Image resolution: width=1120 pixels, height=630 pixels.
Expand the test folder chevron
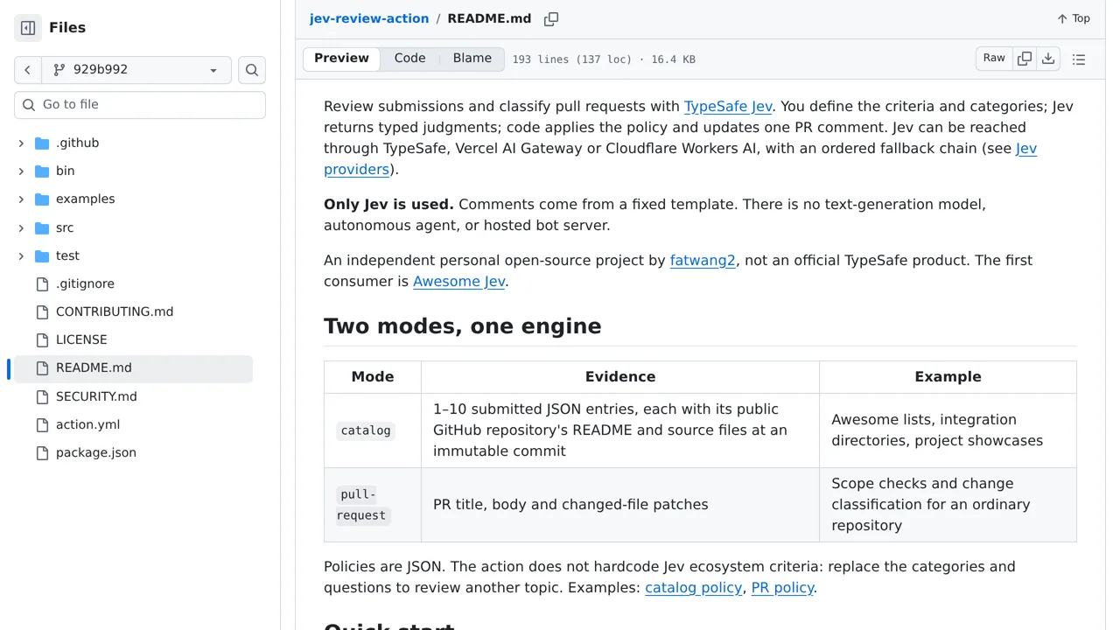(x=21, y=256)
